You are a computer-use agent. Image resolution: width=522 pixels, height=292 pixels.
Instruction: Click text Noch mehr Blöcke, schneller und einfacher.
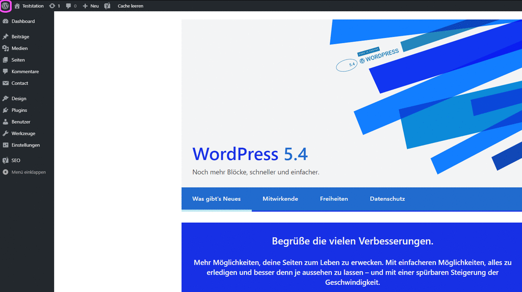pos(256,172)
